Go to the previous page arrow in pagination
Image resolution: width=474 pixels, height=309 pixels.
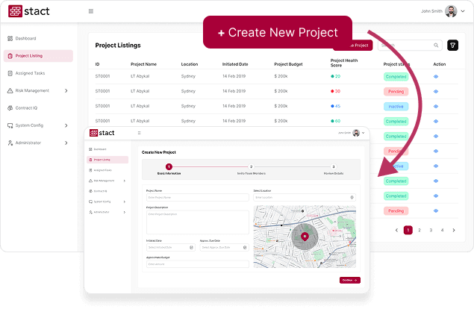coord(396,230)
